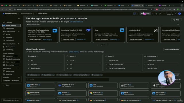
Task: Open the Licenses filter dropdown
Action: click(x=97, y=75)
